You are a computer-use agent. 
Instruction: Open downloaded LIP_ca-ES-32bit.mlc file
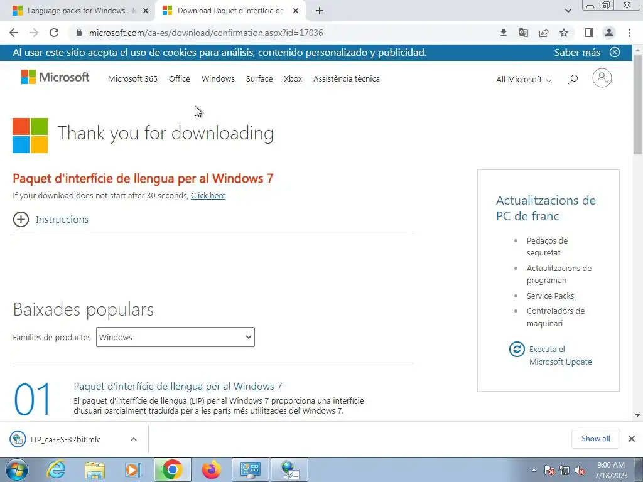(x=65, y=439)
